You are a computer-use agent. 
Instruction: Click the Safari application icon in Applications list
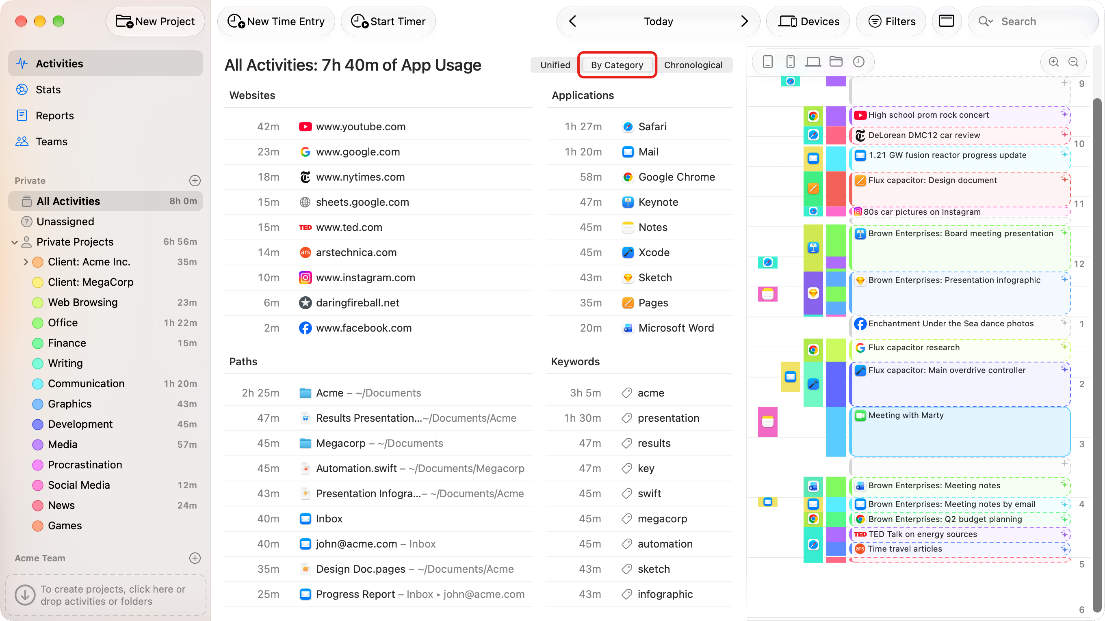628,126
